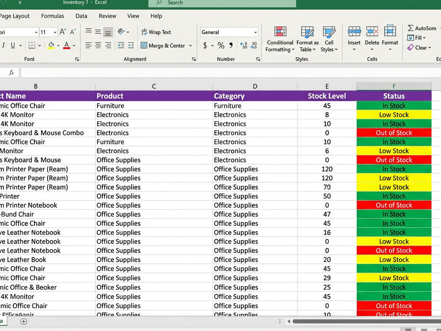Switch to the Review tab

point(108,16)
